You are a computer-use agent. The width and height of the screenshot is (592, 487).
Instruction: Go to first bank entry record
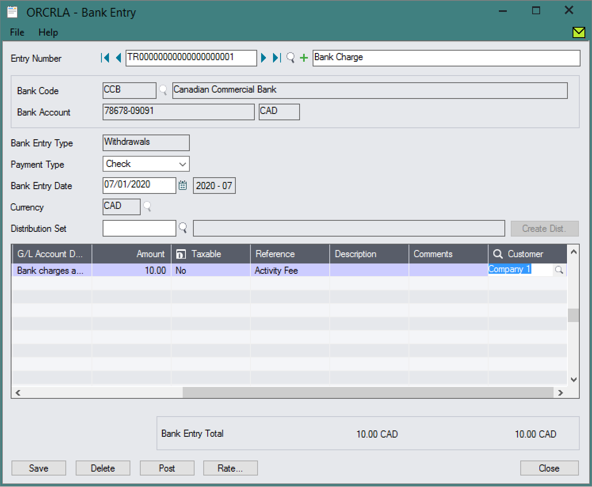coord(105,58)
